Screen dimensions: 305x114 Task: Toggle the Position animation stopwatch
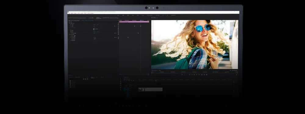[71, 25]
